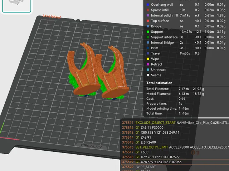Select G-code line 375520 WIPE_START
229x171 pixels.
click(175, 167)
